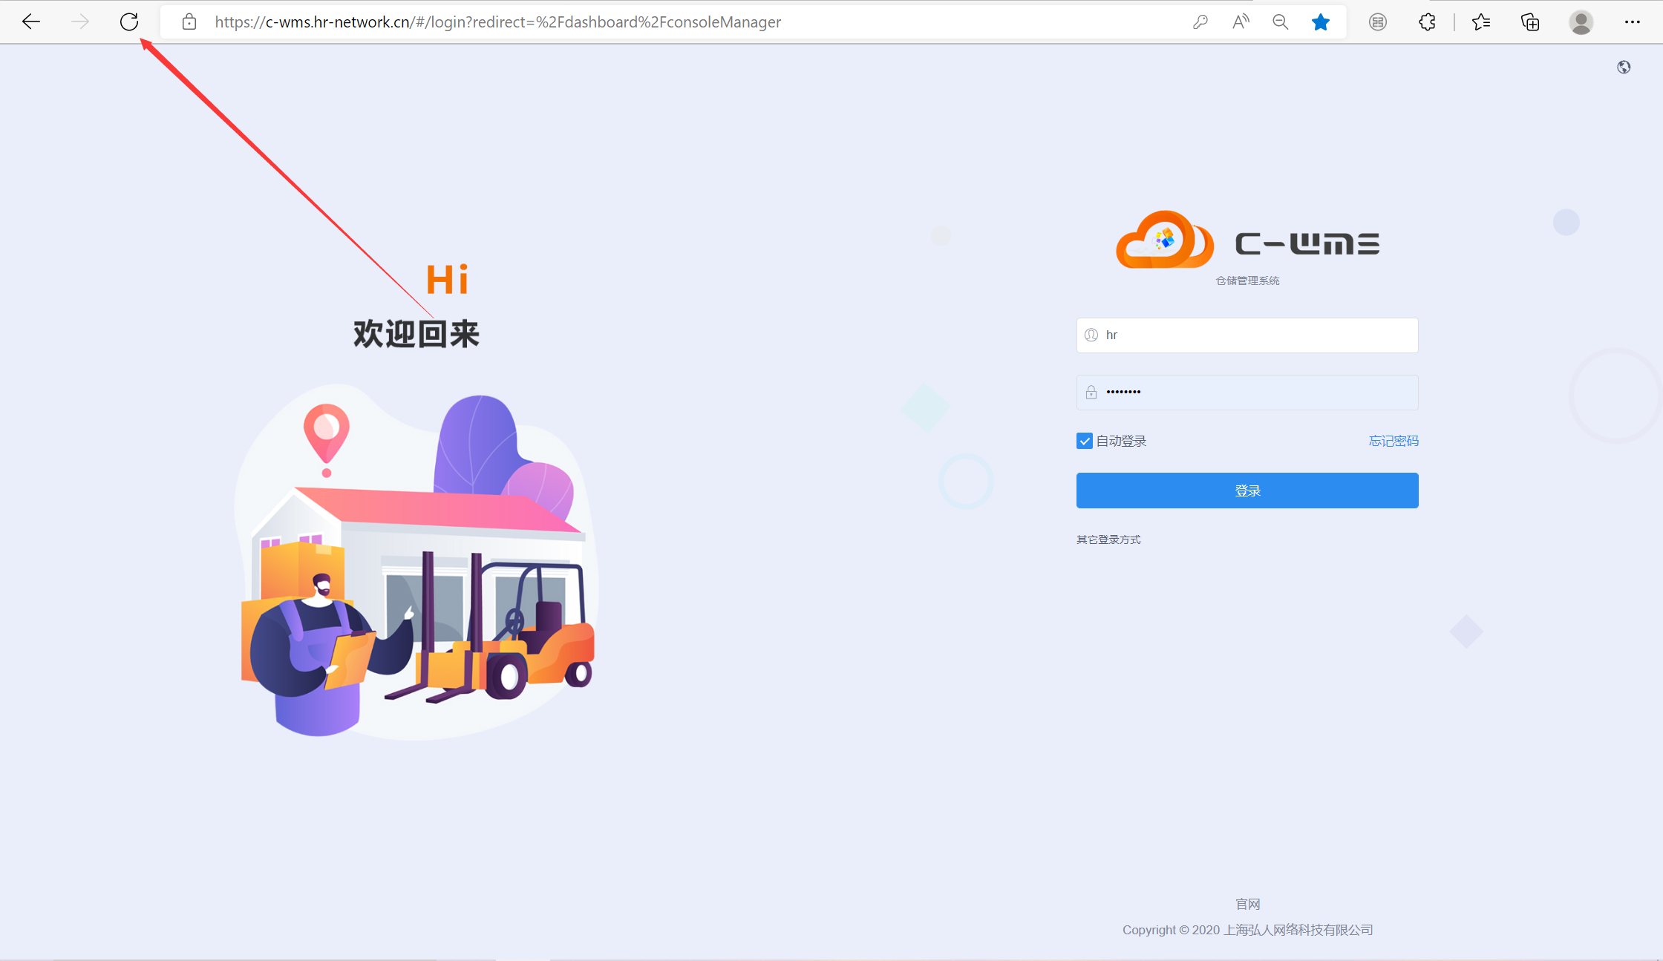Open the Collections icon
Image resolution: width=1663 pixels, height=961 pixels.
1530,22
